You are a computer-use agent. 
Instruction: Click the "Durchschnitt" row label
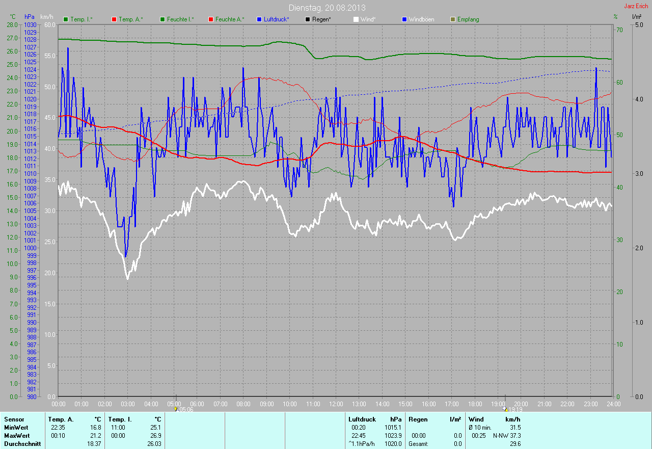tap(22, 444)
